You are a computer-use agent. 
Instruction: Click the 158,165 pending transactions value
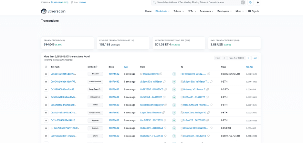pyautogui.click(x=105, y=45)
